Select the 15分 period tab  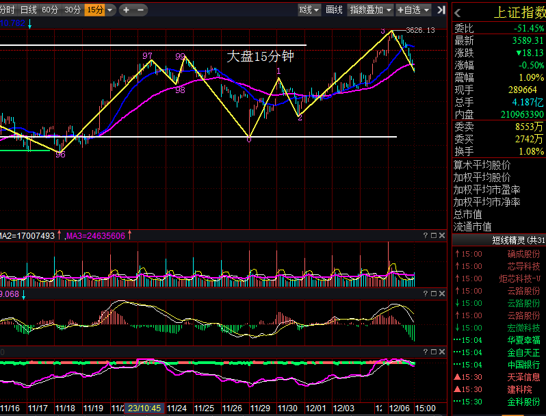[x=95, y=10]
